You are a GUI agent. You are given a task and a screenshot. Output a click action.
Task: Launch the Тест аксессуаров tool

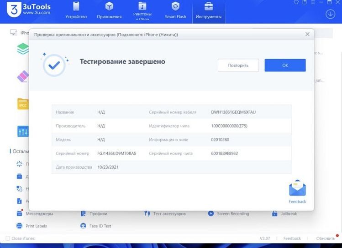tap(169, 213)
